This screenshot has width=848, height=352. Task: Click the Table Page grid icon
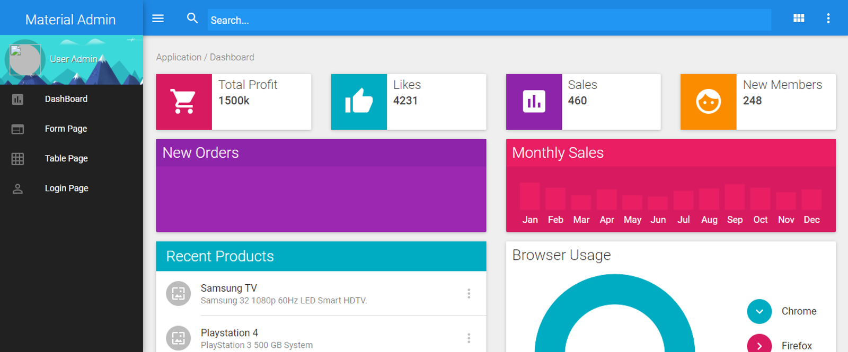tap(17, 159)
